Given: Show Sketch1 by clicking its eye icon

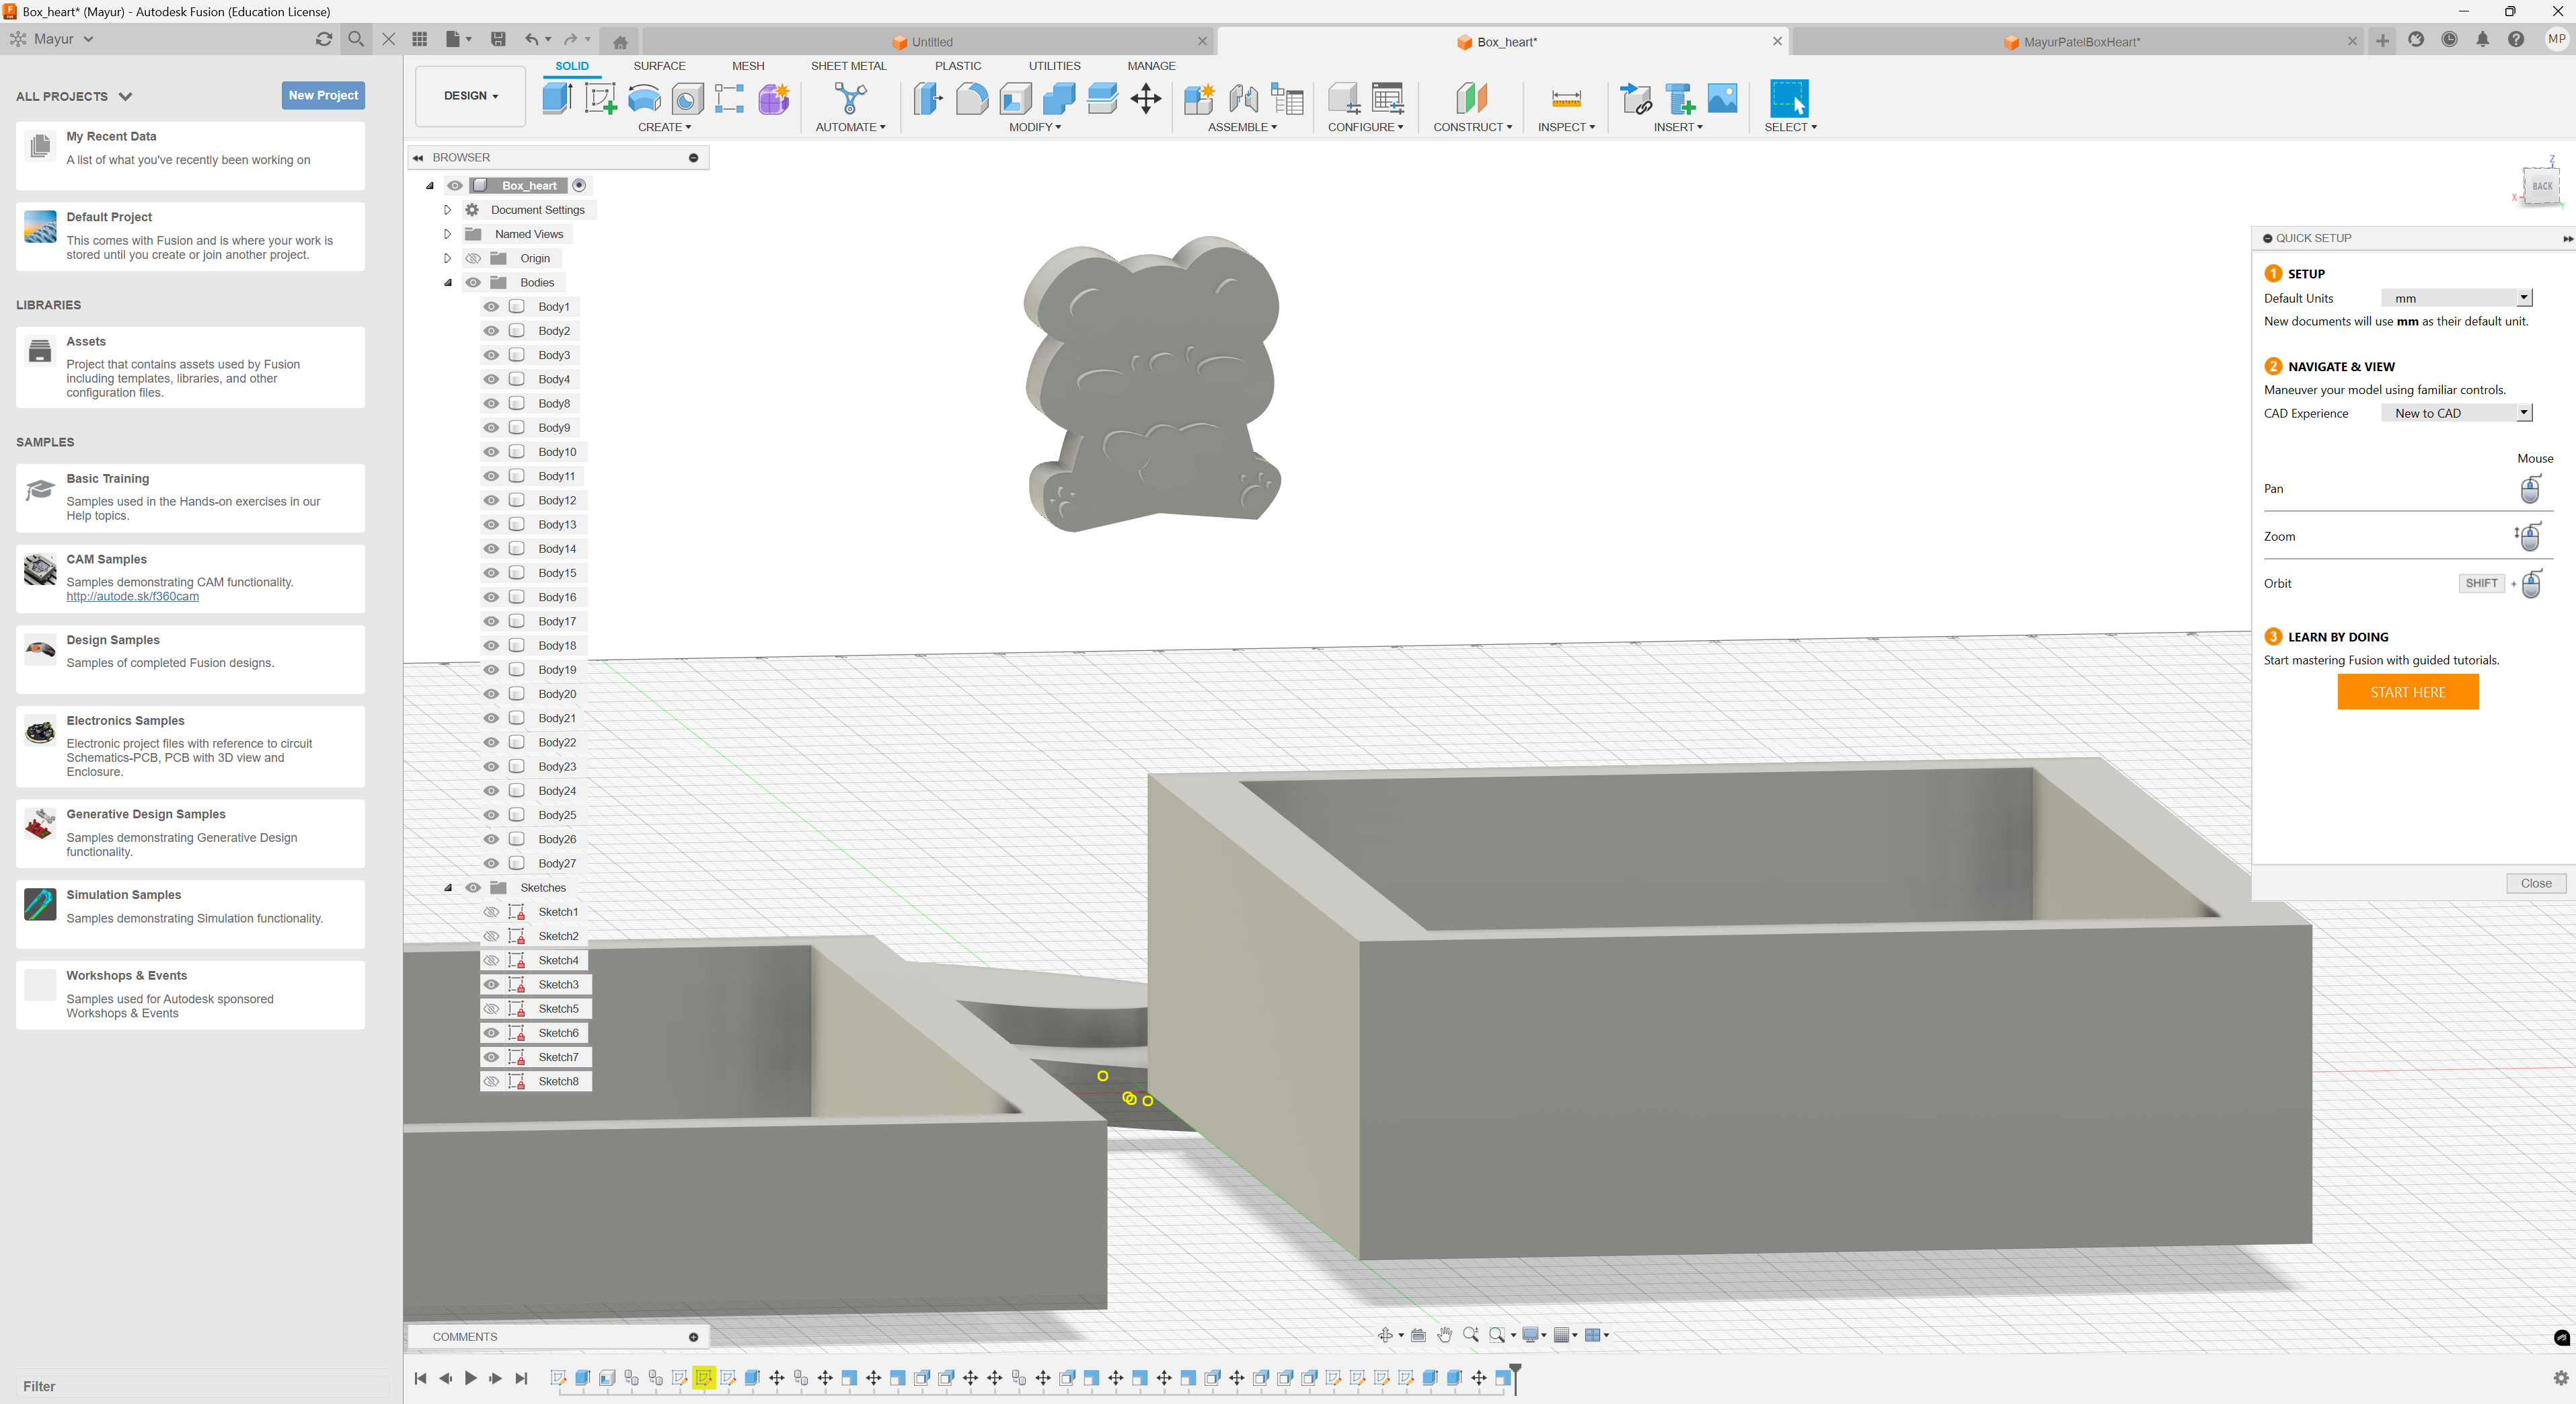Looking at the screenshot, I should click(491, 912).
